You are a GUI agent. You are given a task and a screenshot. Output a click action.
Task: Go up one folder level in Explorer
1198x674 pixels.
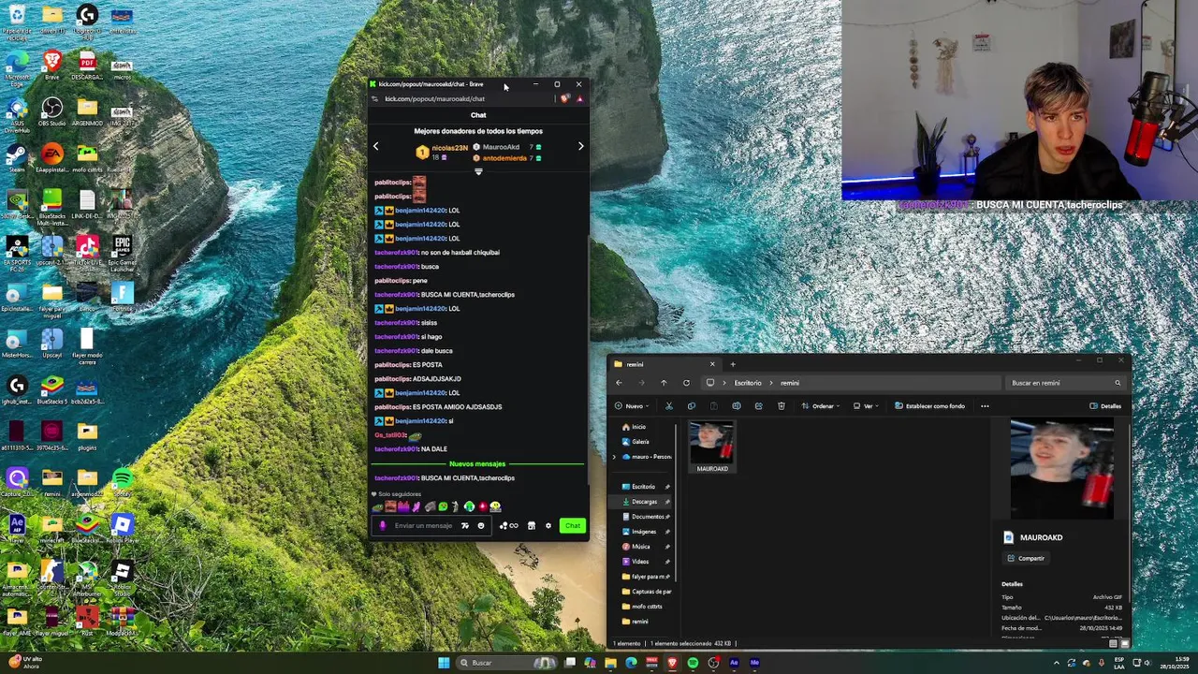point(664,383)
